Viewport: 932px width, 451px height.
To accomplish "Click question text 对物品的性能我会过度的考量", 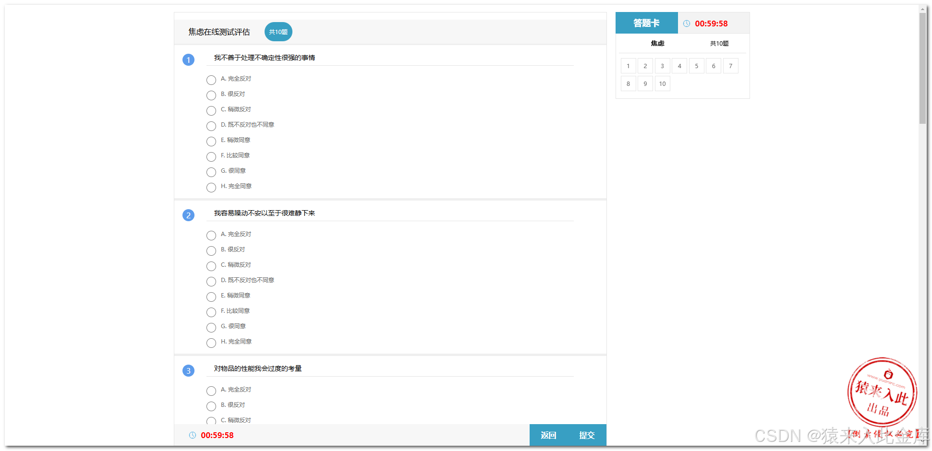I will pyautogui.click(x=258, y=368).
